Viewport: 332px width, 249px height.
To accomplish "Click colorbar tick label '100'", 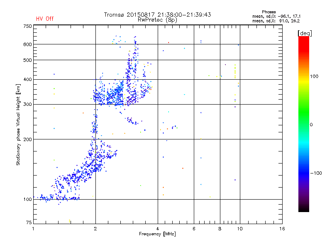I will (314, 76).
